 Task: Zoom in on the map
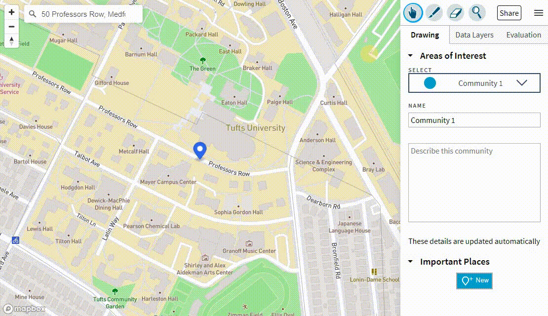click(x=11, y=12)
